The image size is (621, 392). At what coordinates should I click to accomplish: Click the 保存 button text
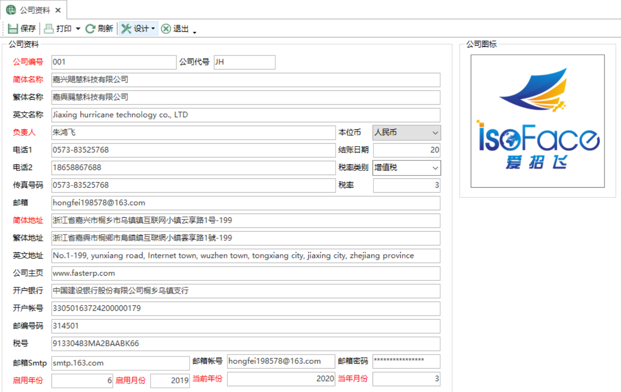pyautogui.click(x=28, y=28)
